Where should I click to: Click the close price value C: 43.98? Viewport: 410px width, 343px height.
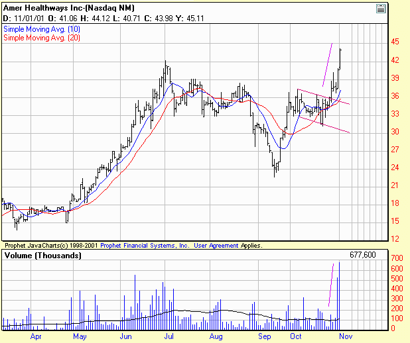(x=159, y=19)
